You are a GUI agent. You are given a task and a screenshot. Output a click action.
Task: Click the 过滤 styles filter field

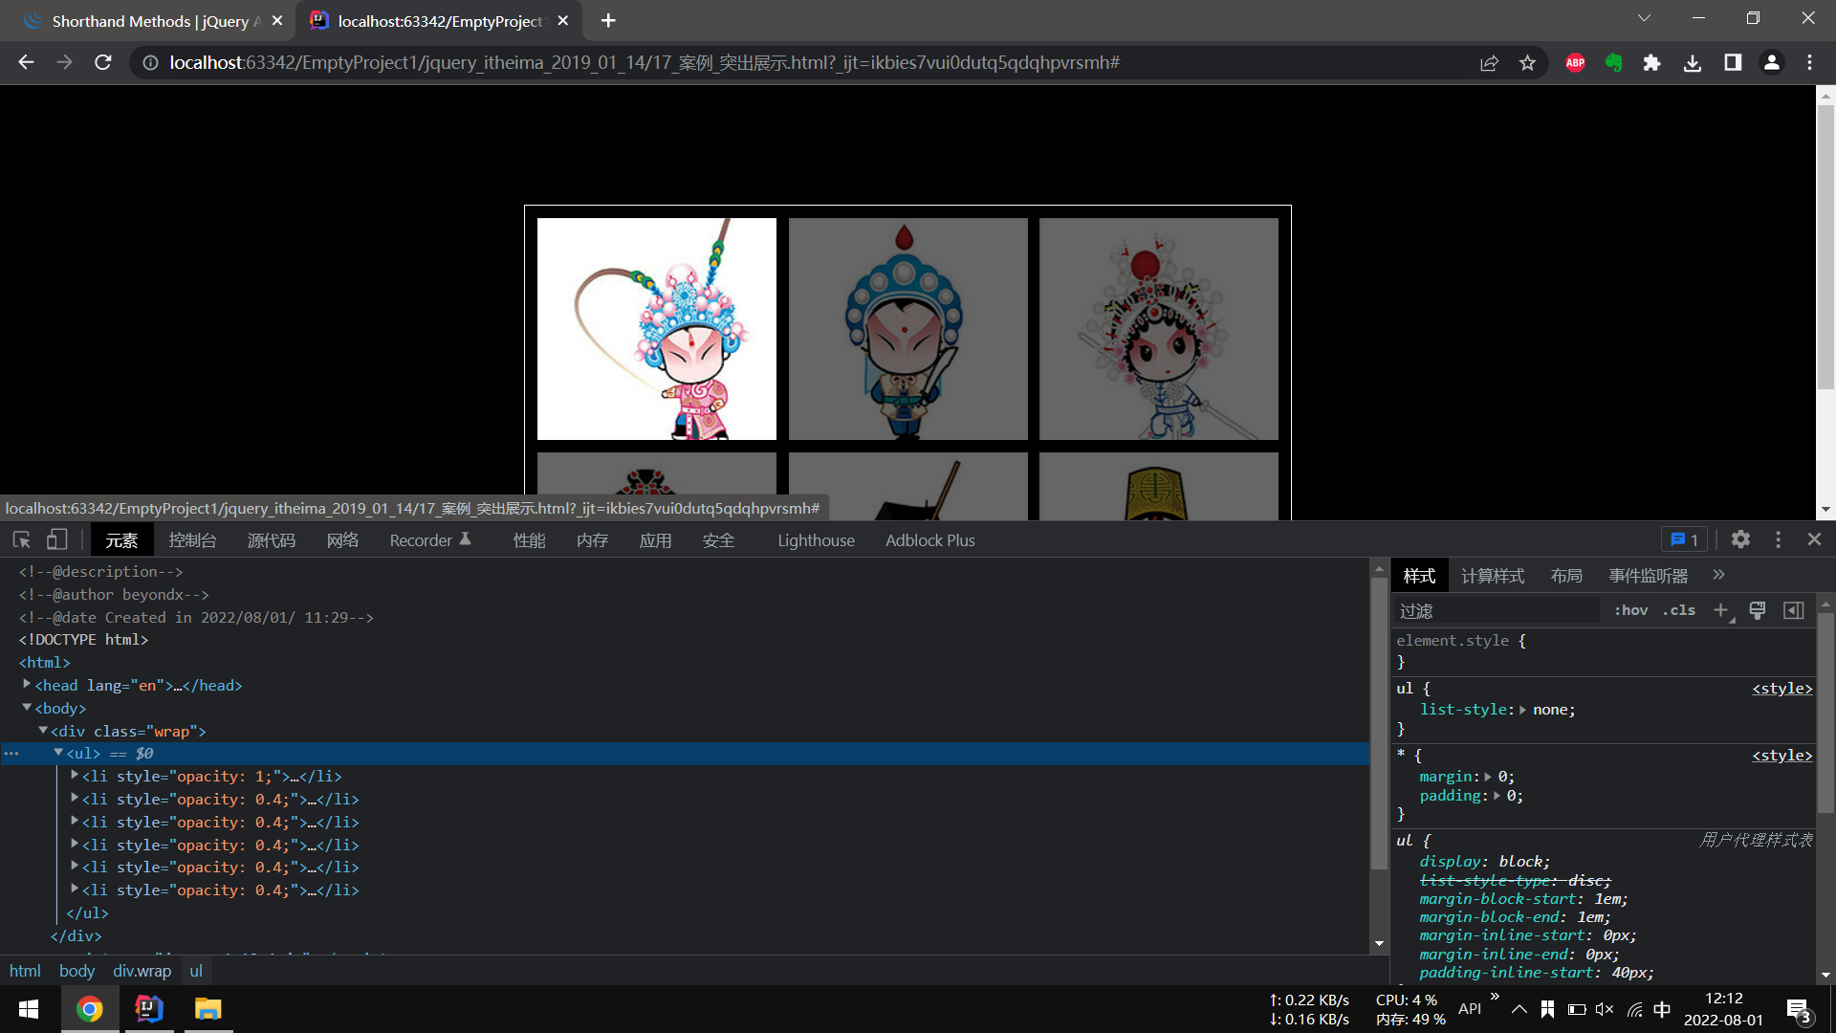(x=1497, y=610)
